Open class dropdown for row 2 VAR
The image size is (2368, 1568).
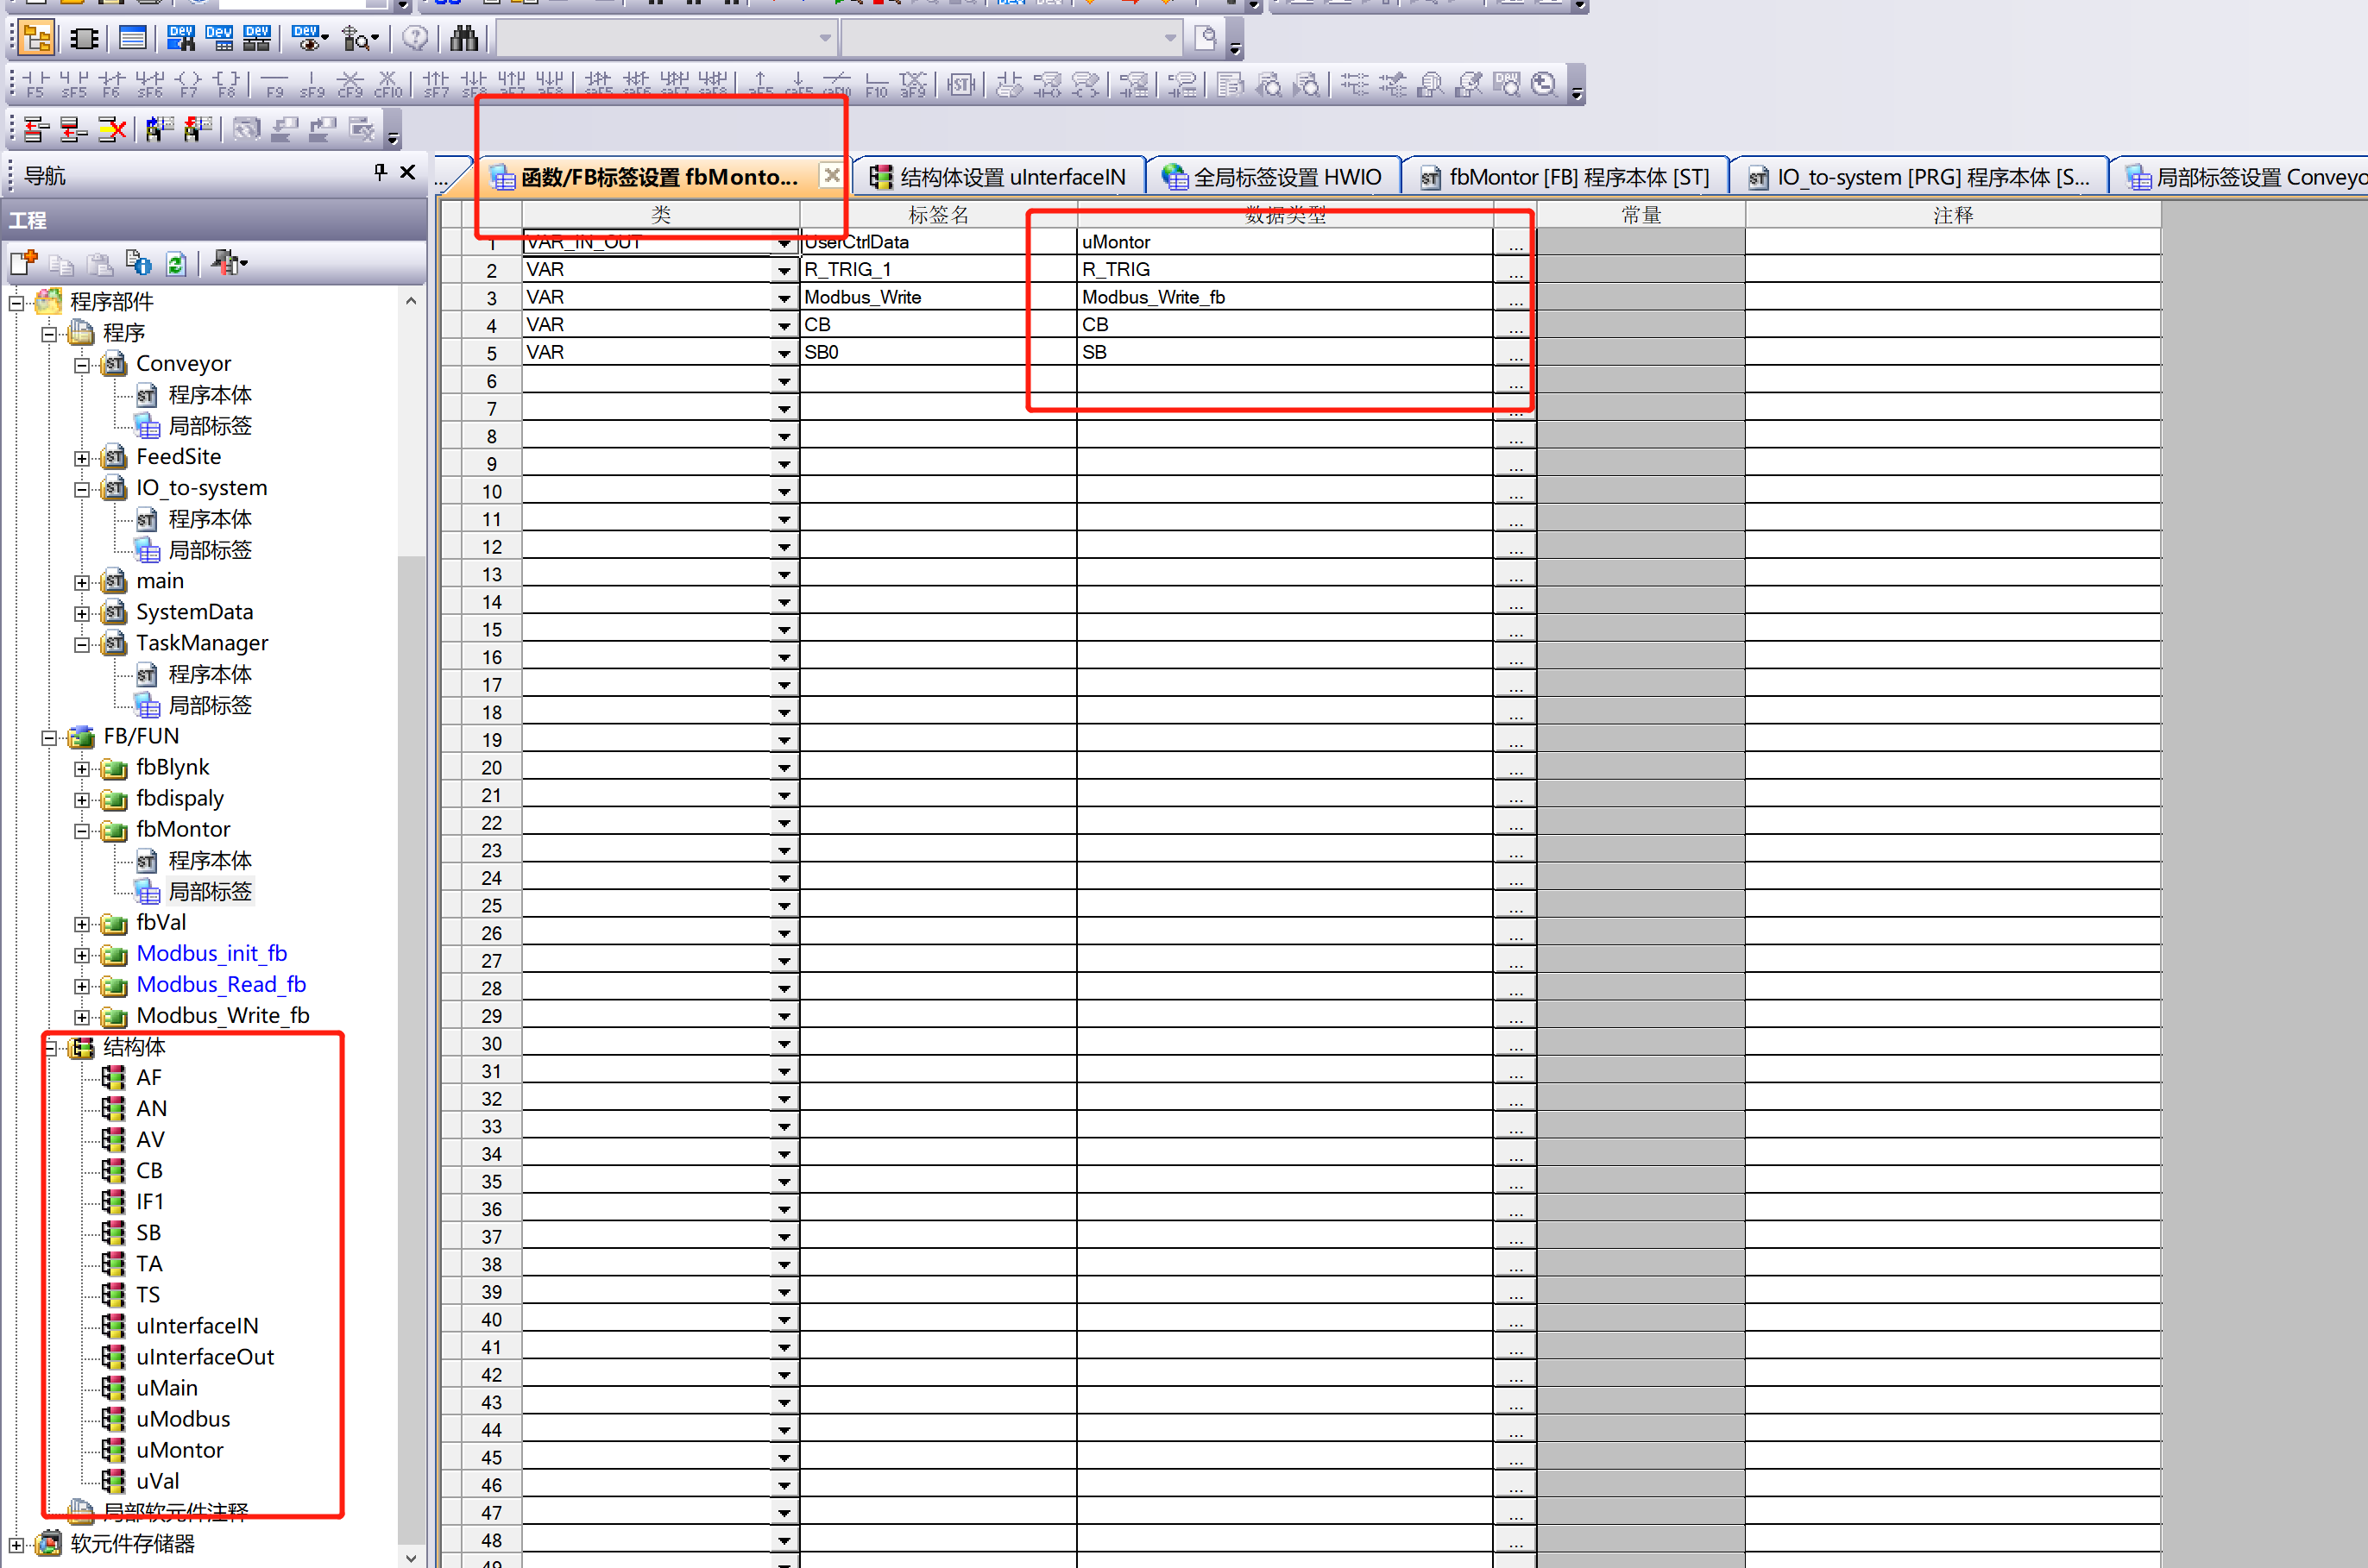(x=784, y=270)
